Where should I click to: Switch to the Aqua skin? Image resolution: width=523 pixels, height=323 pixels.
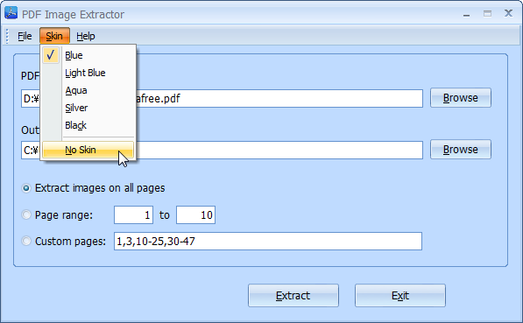coord(88,90)
